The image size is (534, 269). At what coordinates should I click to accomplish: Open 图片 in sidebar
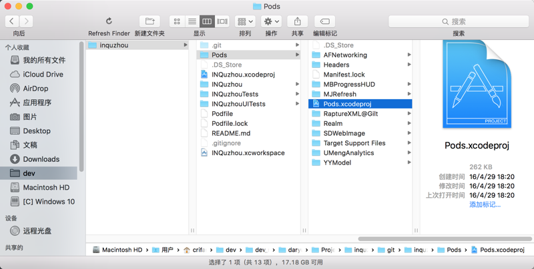click(40, 117)
